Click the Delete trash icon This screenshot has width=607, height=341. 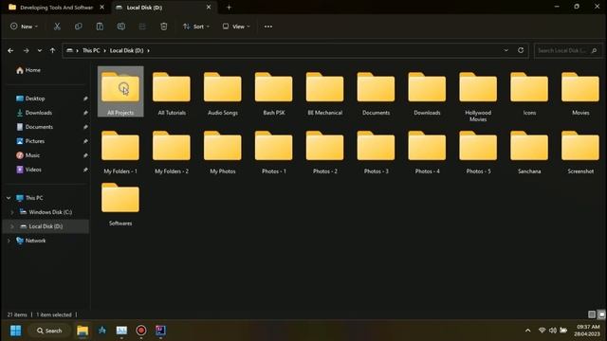point(164,27)
